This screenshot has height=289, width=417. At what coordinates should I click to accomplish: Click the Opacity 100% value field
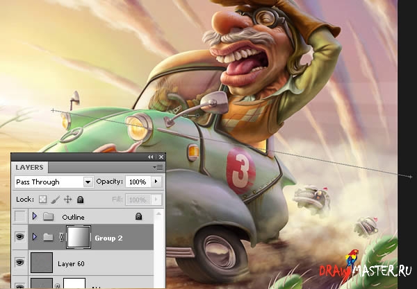pyautogui.click(x=138, y=182)
